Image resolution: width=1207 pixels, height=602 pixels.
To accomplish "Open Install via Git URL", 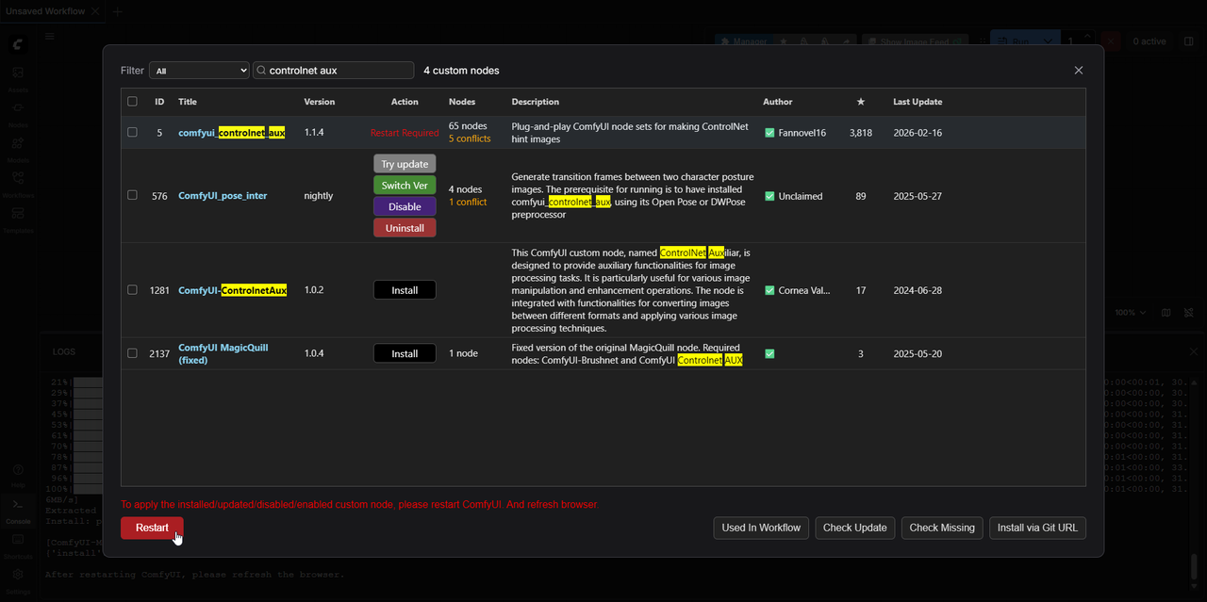I will (x=1037, y=528).
